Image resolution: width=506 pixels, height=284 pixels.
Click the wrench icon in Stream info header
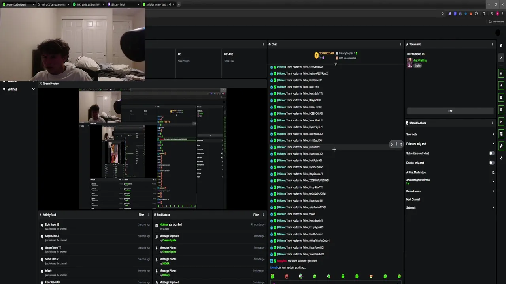pos(407,44)
